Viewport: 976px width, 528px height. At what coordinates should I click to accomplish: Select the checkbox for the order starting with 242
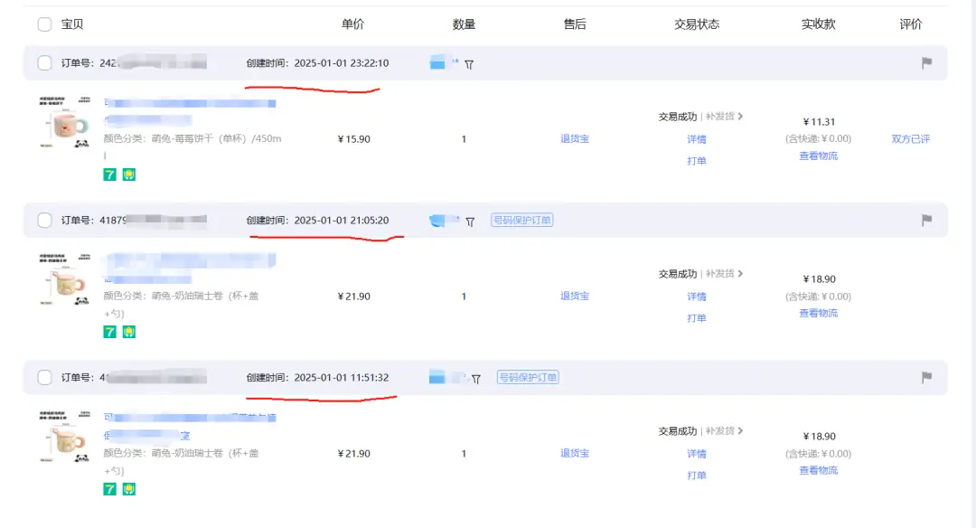(44, 63)
